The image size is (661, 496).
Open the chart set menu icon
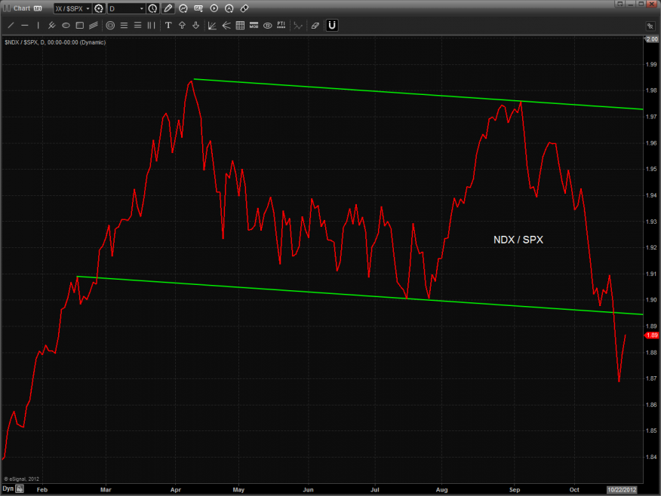[x=198, y=8]
